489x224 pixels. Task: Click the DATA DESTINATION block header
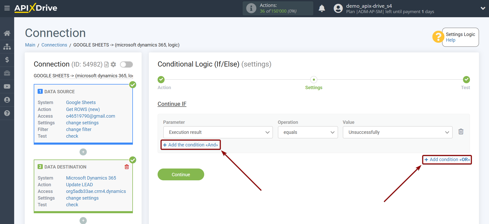(x=65, y=167)
